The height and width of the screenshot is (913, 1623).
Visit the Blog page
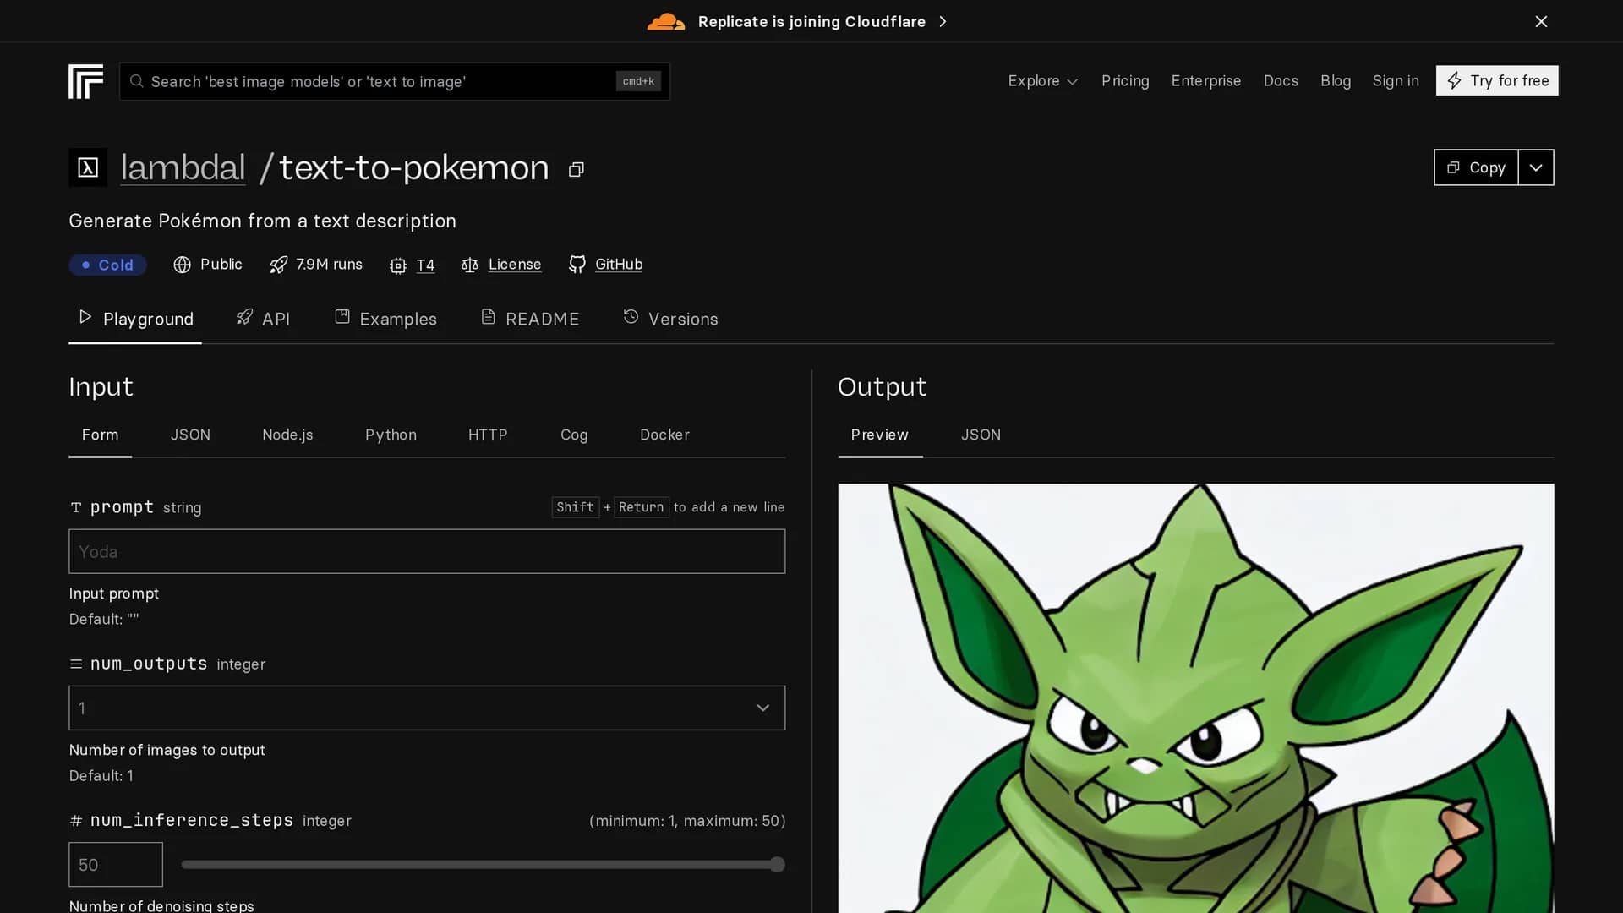pyautogui.click(x=1336, y=81)
